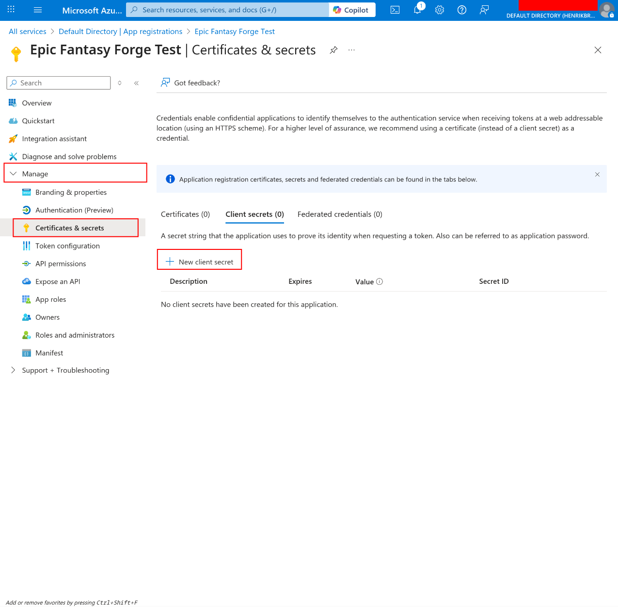Open the Help question mark
The width and height of the screenshot is (618, 607).
[x=461, y=10]
